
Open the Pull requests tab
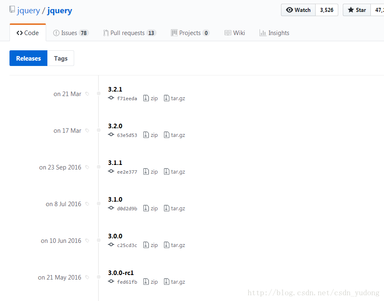(x=130, y=33)
